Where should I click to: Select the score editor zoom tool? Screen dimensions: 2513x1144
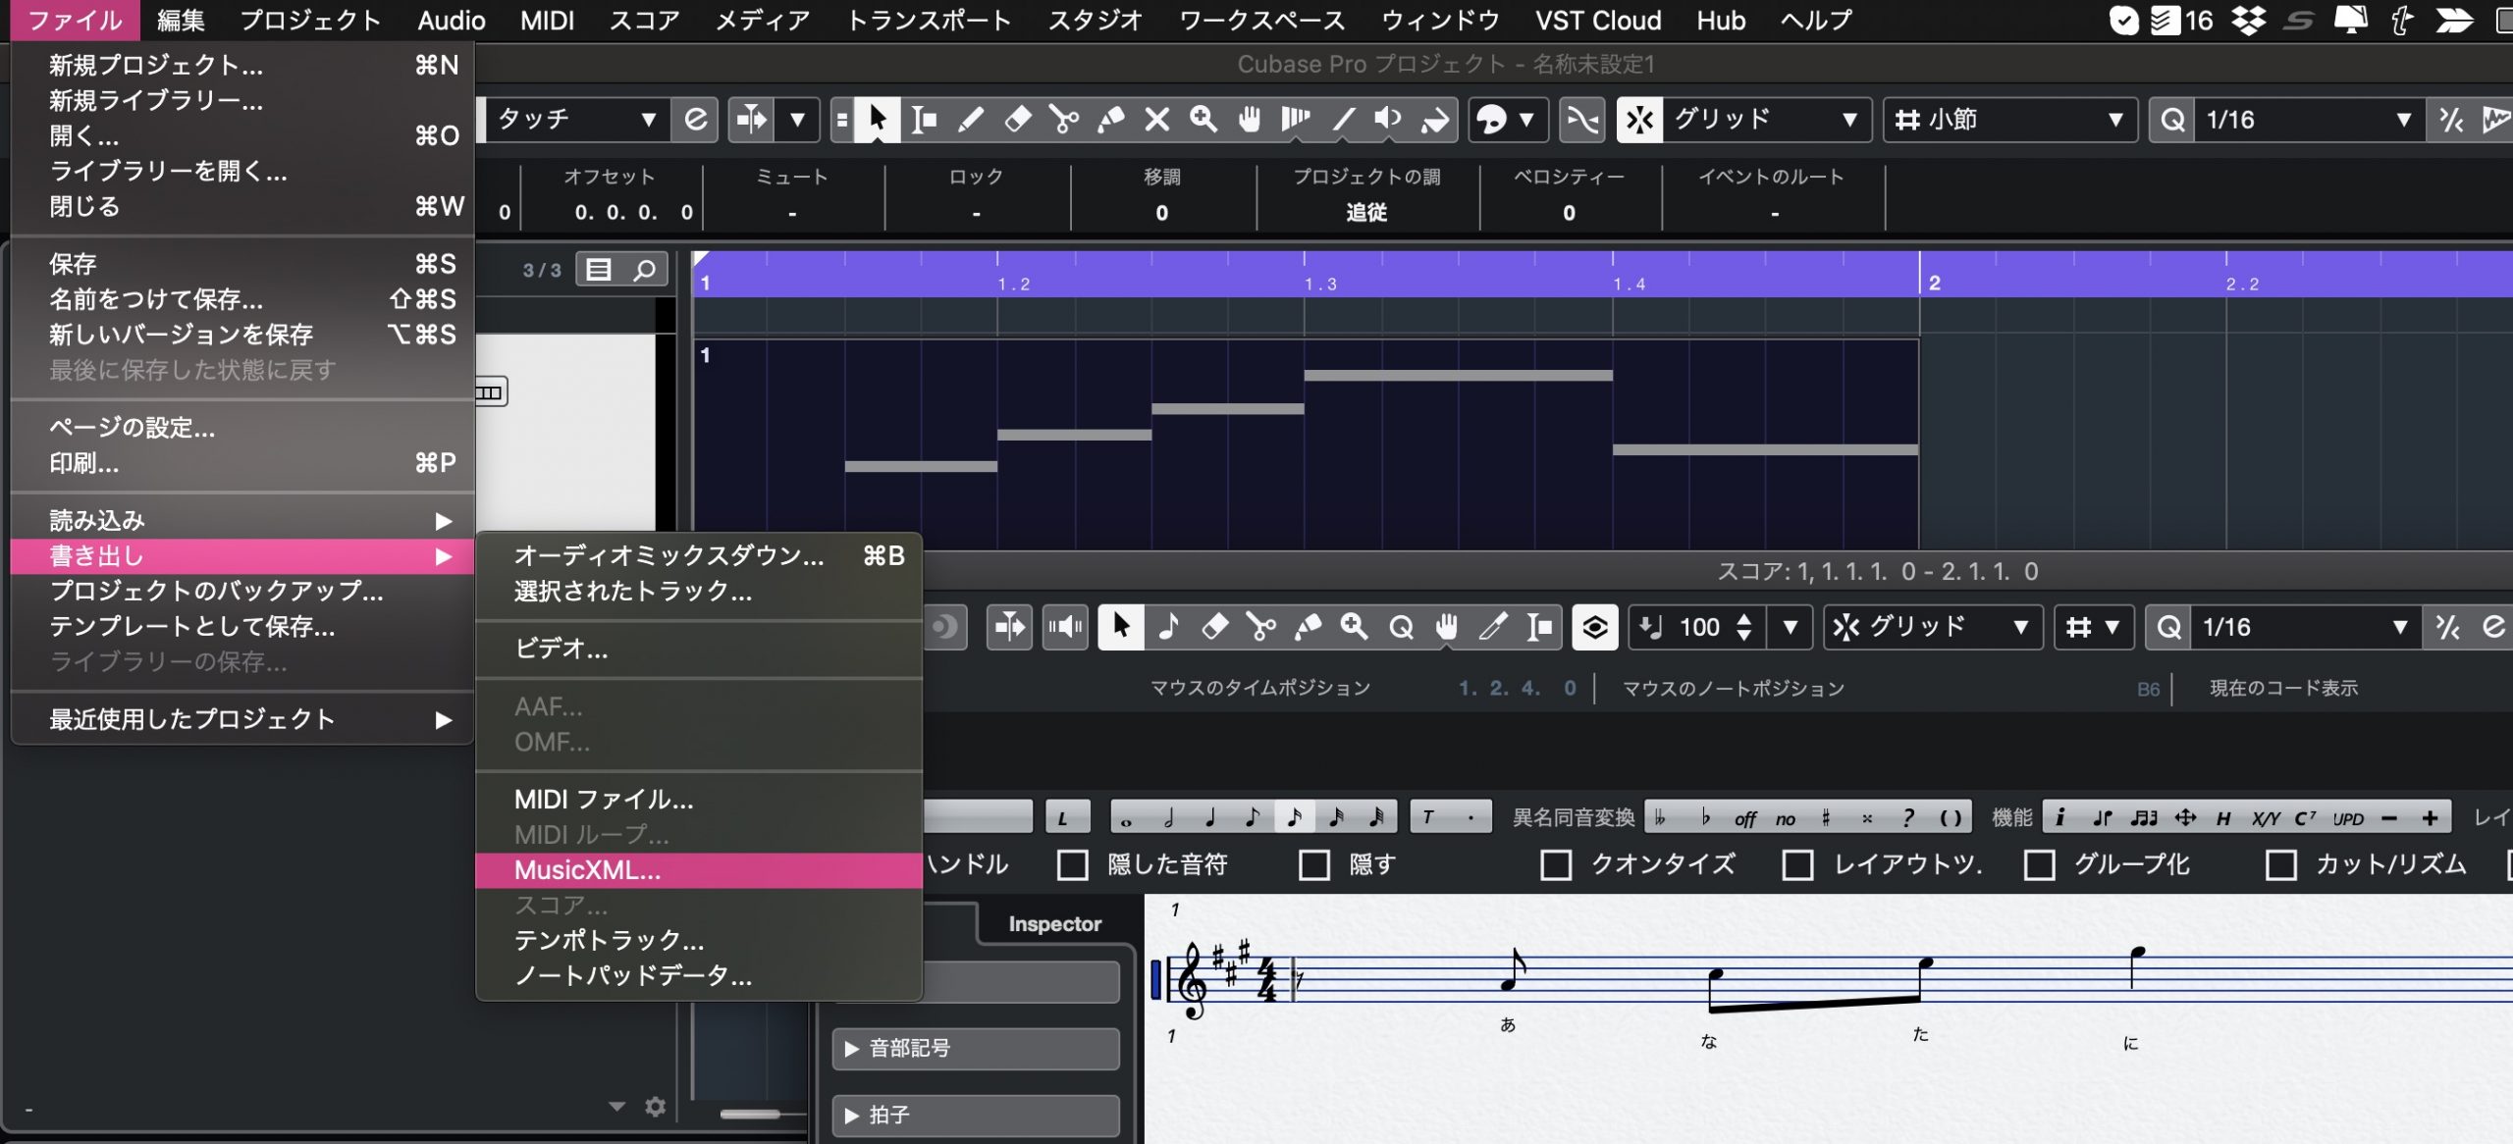pos(1354,627)
